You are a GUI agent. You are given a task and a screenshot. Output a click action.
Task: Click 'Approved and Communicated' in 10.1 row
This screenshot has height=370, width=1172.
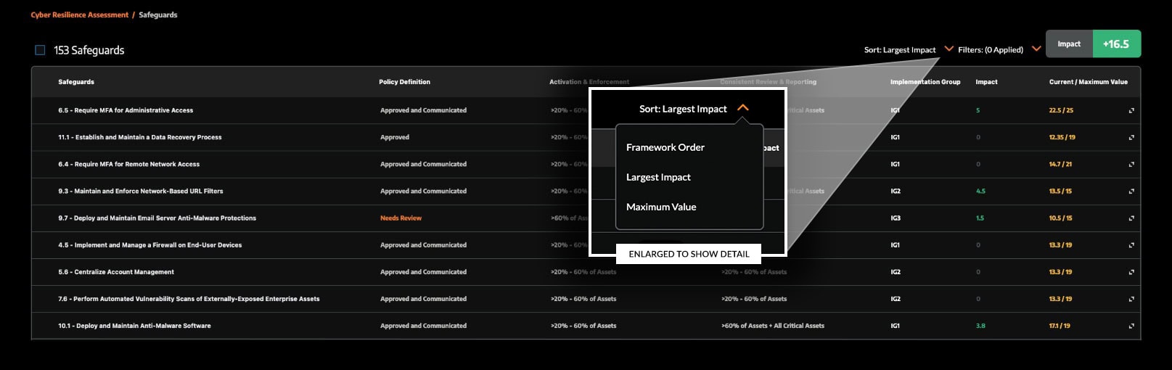tap(424, 326)
